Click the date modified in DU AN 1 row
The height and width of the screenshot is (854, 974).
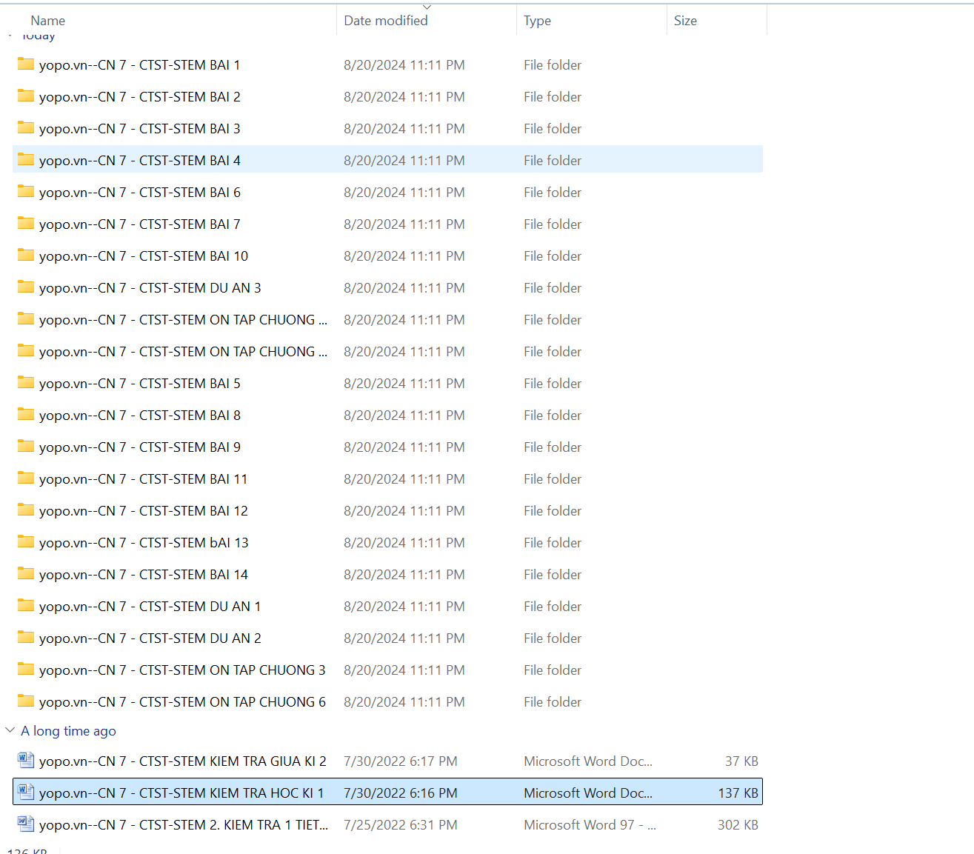[404, 607]
